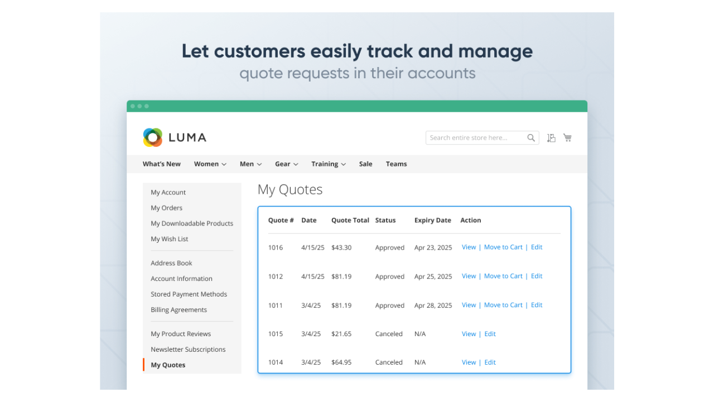
Task: Select My Quotes in the sidebar
Action: [168, 365]
